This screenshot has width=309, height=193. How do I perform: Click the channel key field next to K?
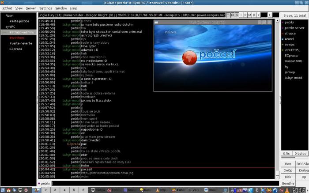[264, 15]
